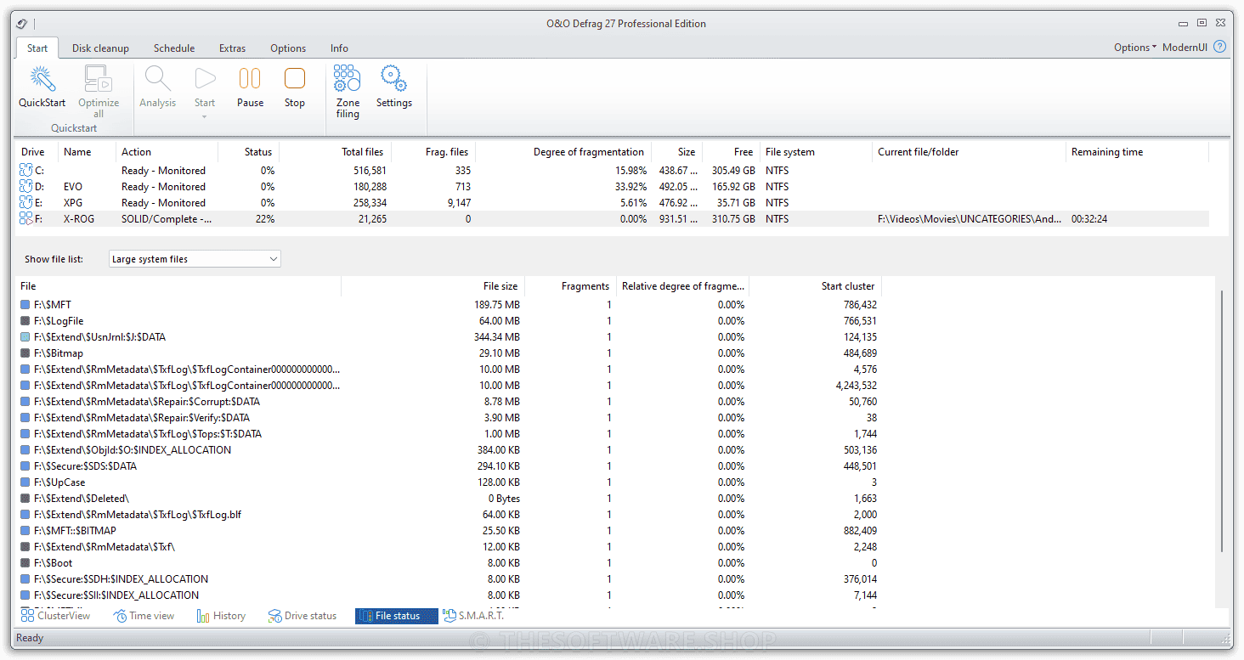The width and height of the screenshot is (1244, 660).
Task: Click the Ready status bar text
Action: pyautogui.click(x=30, y=638)
